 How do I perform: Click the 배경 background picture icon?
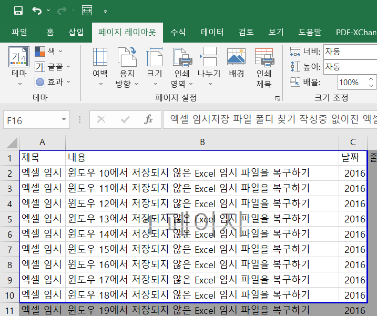pyautogui.click(x=236, y=57)
